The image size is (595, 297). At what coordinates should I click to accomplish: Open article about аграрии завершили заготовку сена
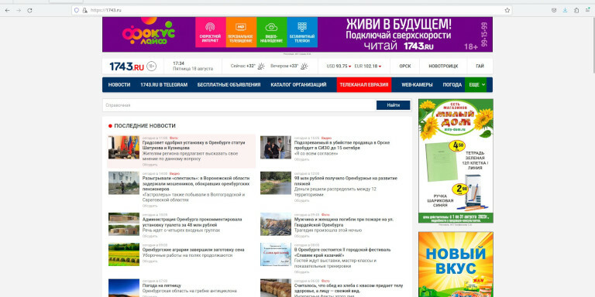point(194,250)
